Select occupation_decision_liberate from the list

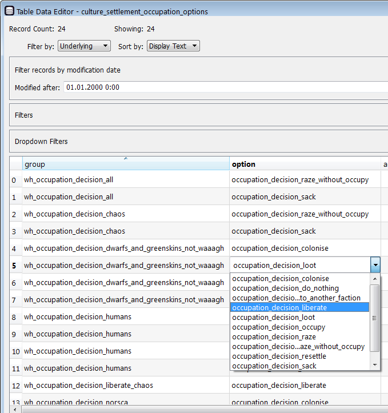tap(299, 307)
